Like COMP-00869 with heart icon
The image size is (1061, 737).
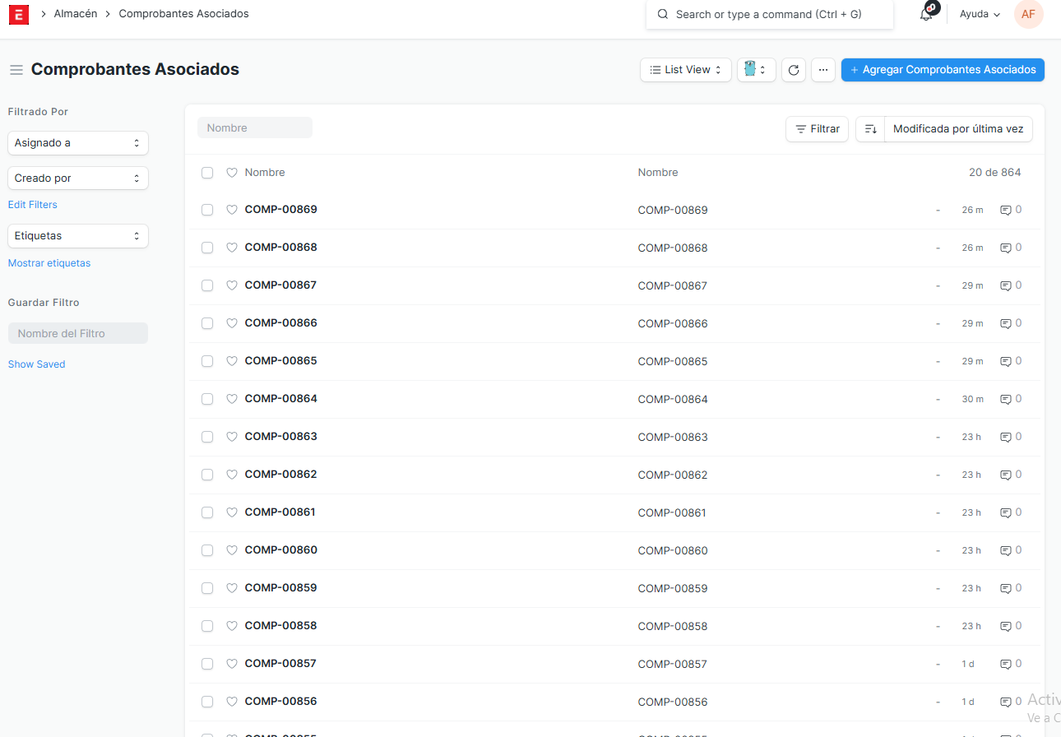232,210
